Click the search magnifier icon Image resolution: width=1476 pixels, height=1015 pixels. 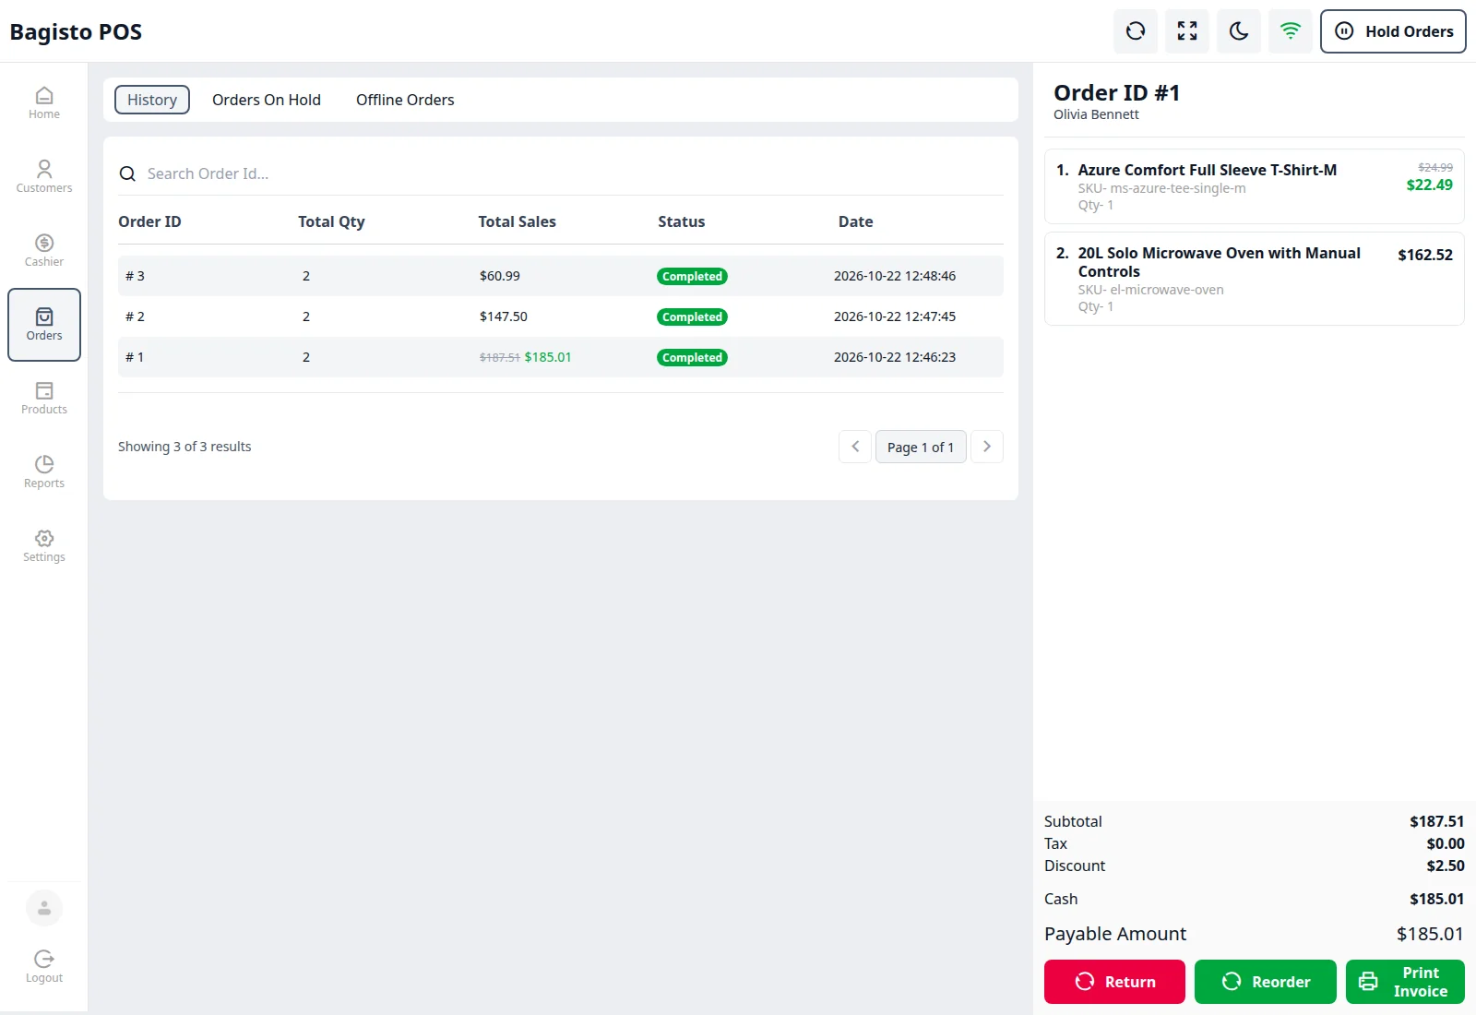(x=128, y=173)
